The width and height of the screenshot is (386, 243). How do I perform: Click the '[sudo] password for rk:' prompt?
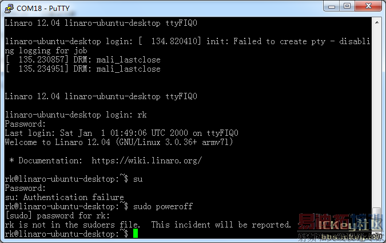pos(57,215)
